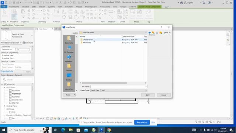Open the Documents place in dialog sidebar
Screen dimensions: 236x133
pyautogui.click(x=69, y=40)
